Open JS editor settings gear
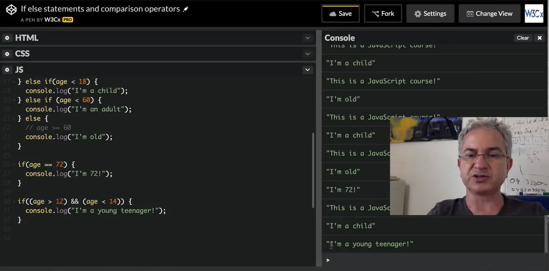Image resolution: width=549 pixels, height=271 pixels. pos(7,70)
